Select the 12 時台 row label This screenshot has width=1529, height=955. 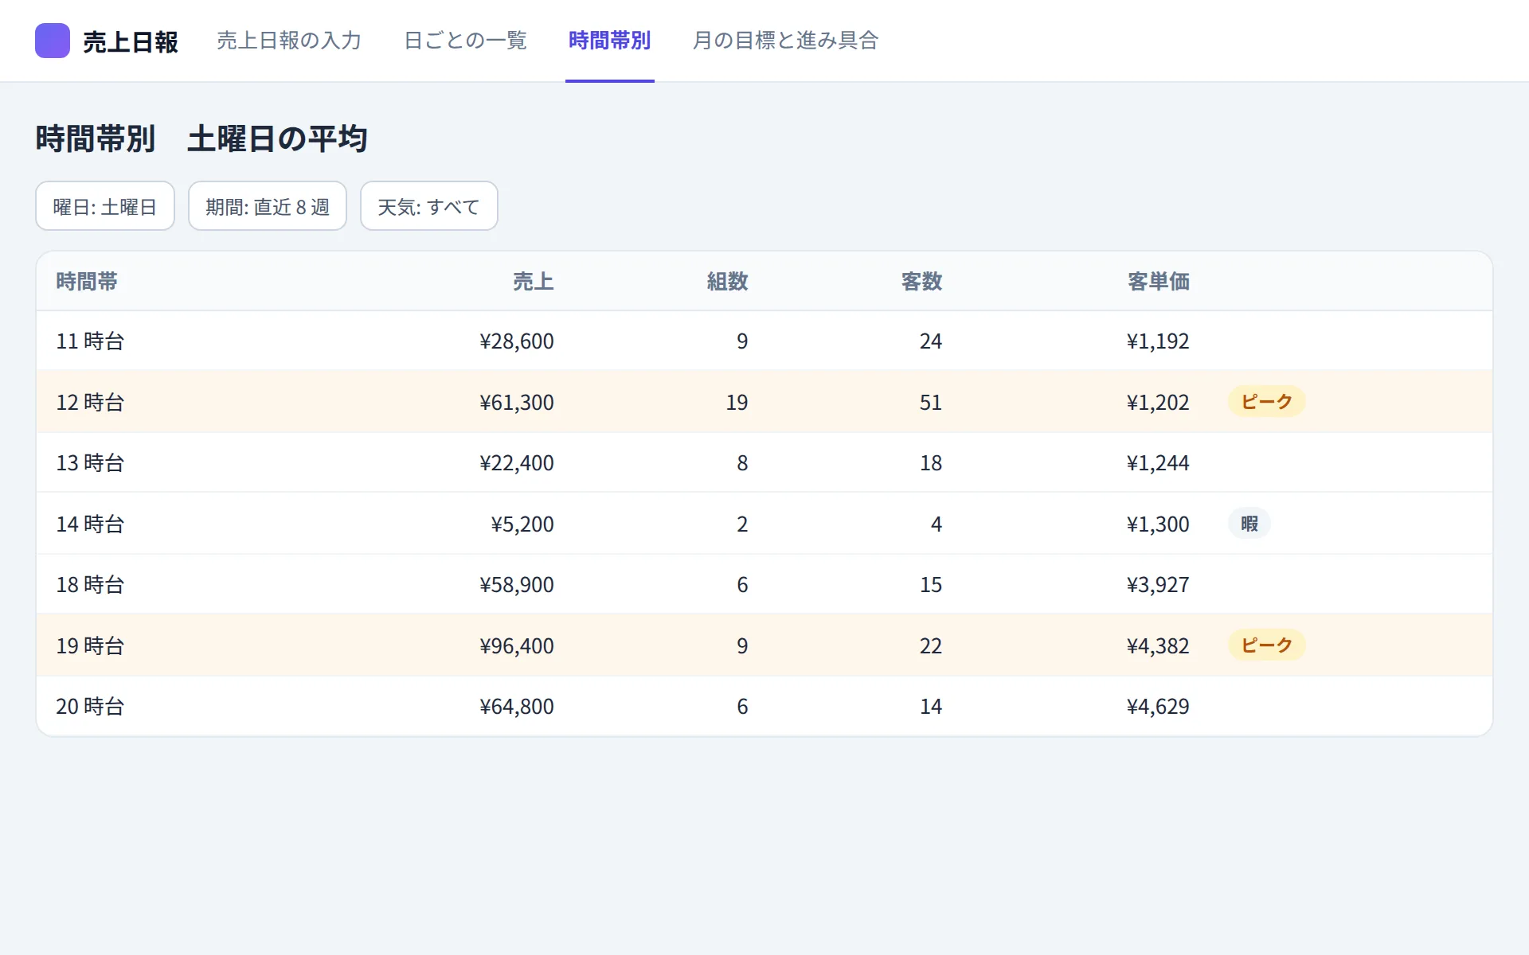(x=90, y=403)
